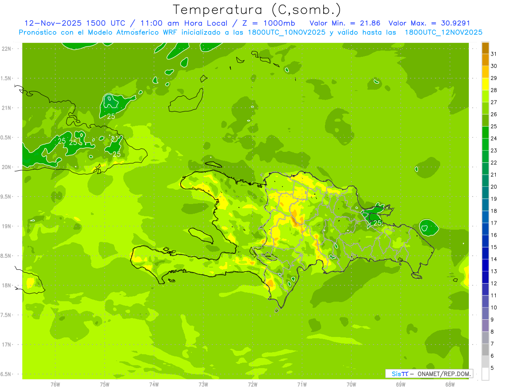Click the topmost dark orange swatch above 31
This screenshot has width=505, height=390.
[x=485, y=48]
